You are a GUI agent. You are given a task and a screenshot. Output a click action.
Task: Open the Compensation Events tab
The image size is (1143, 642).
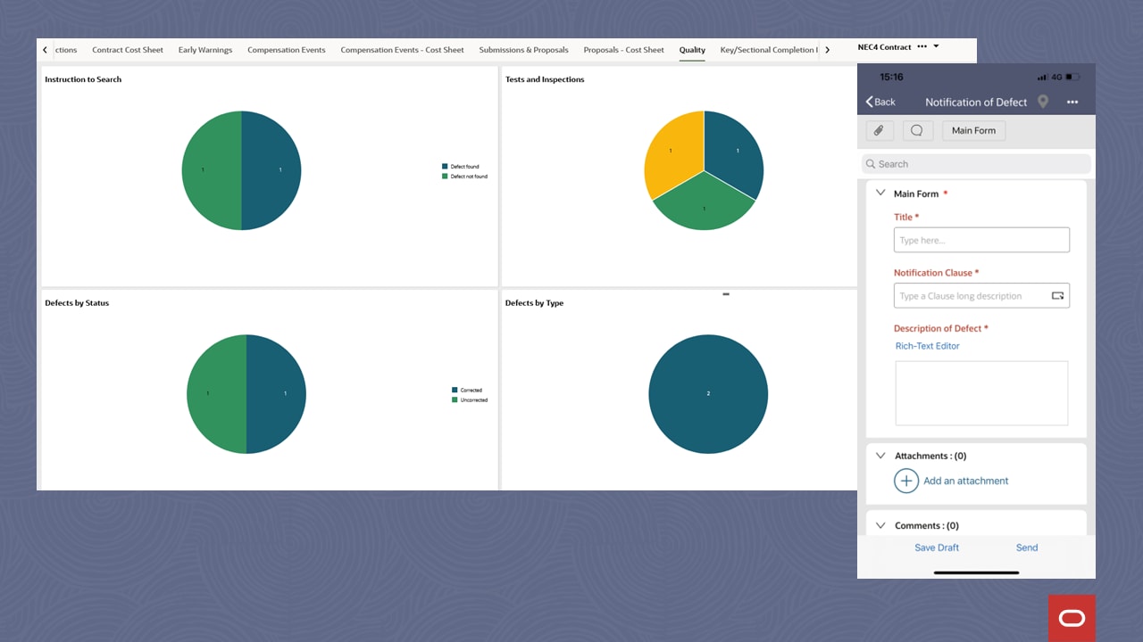click(286, 50)
